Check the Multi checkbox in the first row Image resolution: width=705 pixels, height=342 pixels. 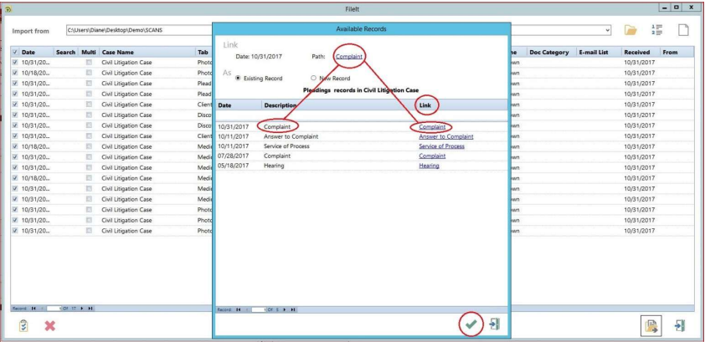click(x=89, y=62)
